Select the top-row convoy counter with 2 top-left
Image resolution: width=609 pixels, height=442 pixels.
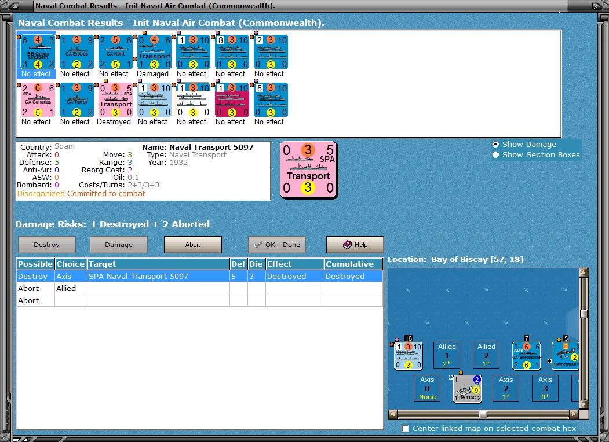271,52
